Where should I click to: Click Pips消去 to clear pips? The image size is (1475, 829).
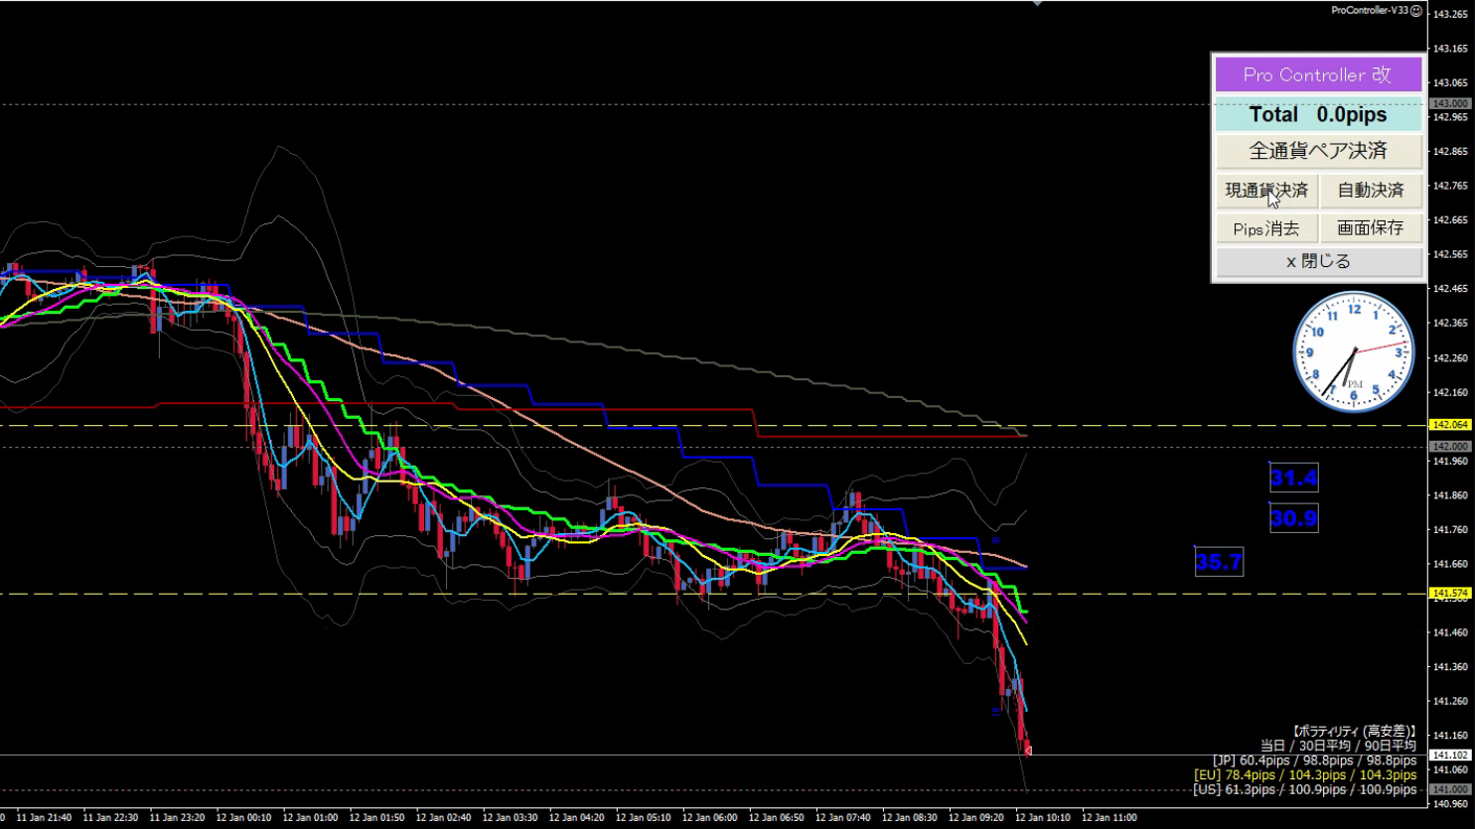(1266, 228)
